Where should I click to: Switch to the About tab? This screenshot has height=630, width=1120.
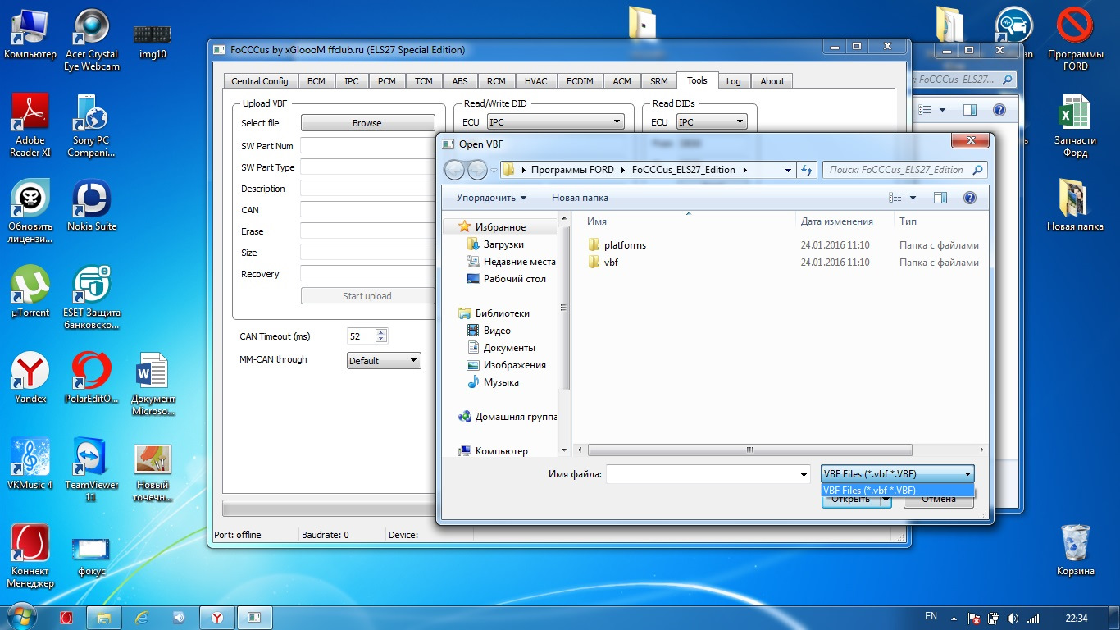[772, 81]
